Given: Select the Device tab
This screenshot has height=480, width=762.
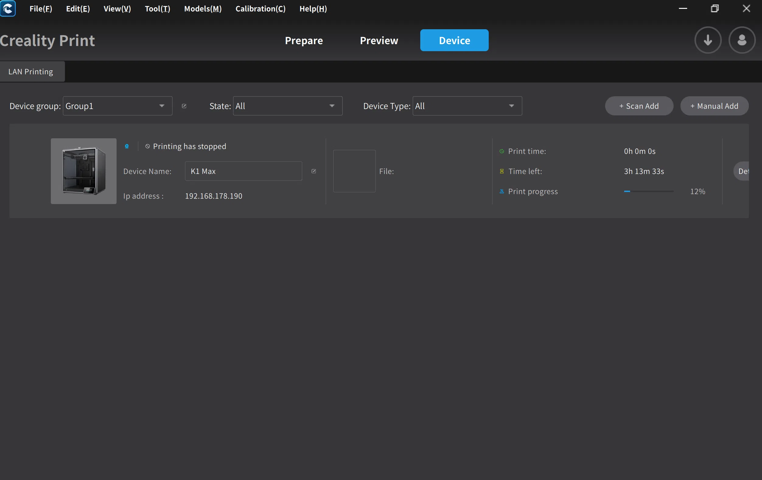Looking at the screenshot, I should [454, 40].
